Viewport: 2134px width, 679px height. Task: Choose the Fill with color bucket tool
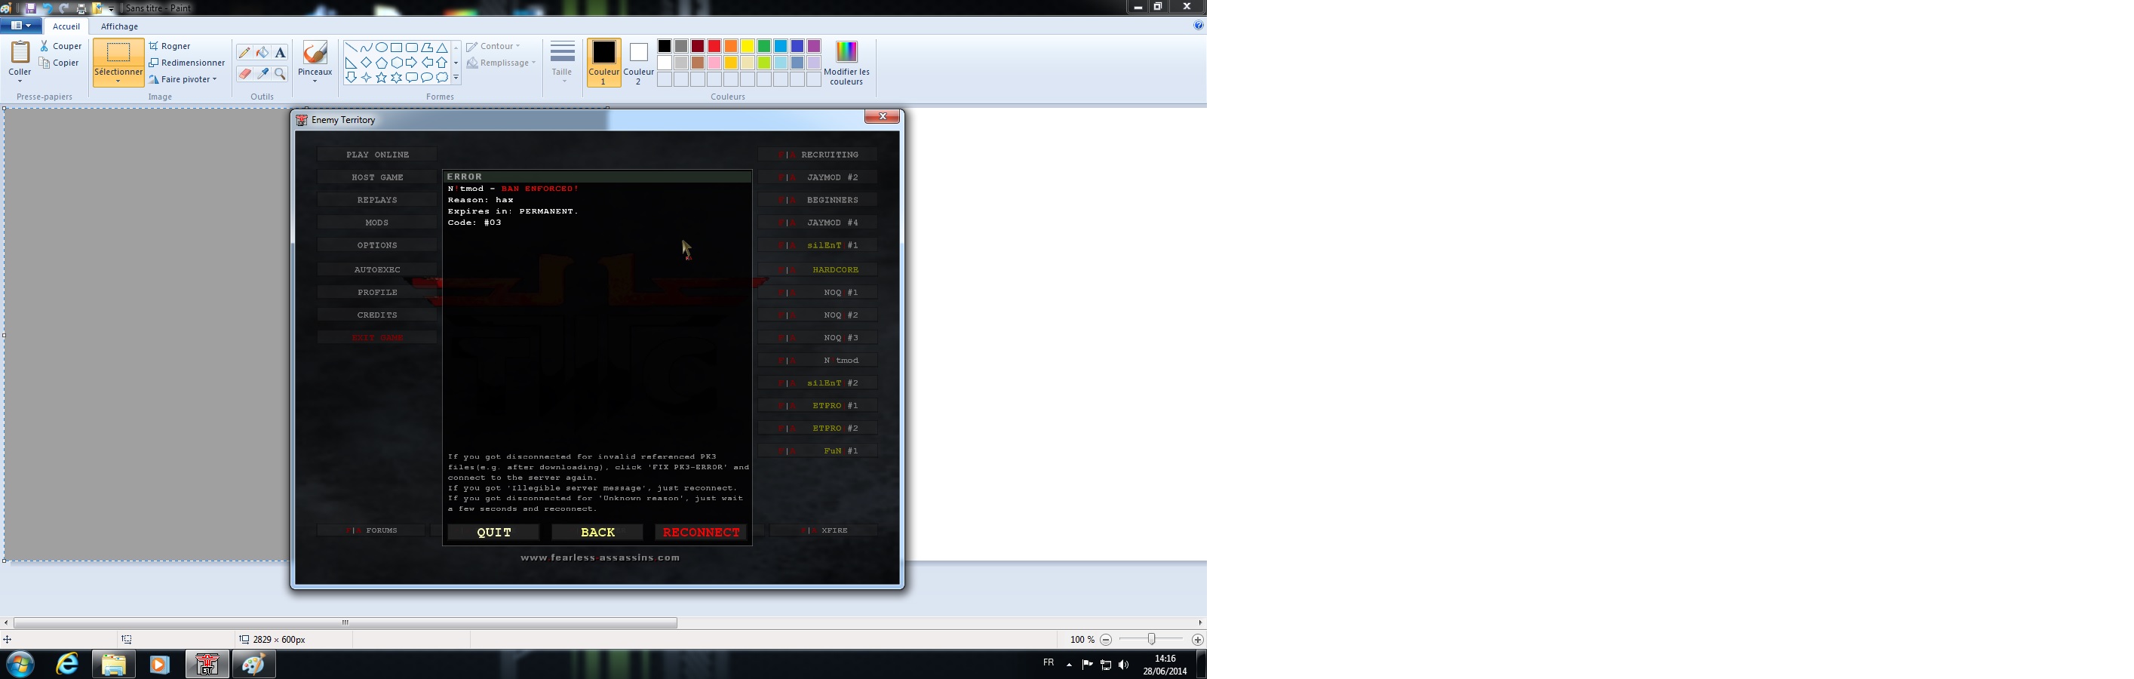263,52
